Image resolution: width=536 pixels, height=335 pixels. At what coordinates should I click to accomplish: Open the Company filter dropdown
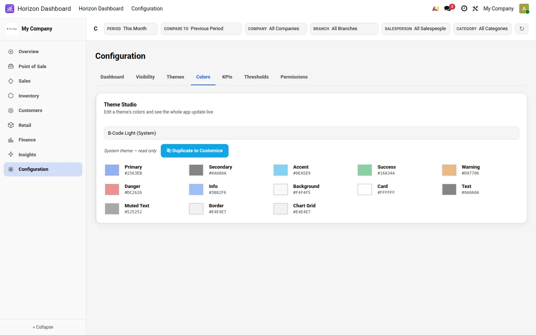[276, 29]
